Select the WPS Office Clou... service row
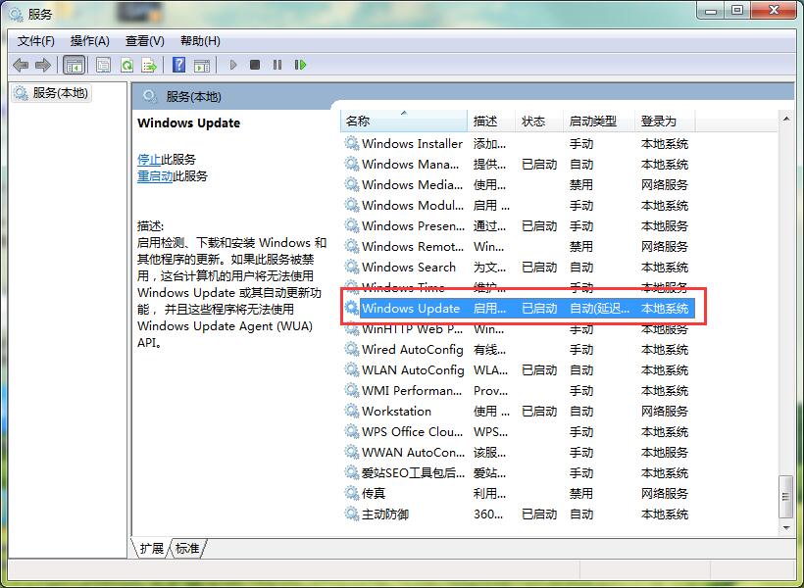This screenshot has width=804, height=588. pos(518,431)
